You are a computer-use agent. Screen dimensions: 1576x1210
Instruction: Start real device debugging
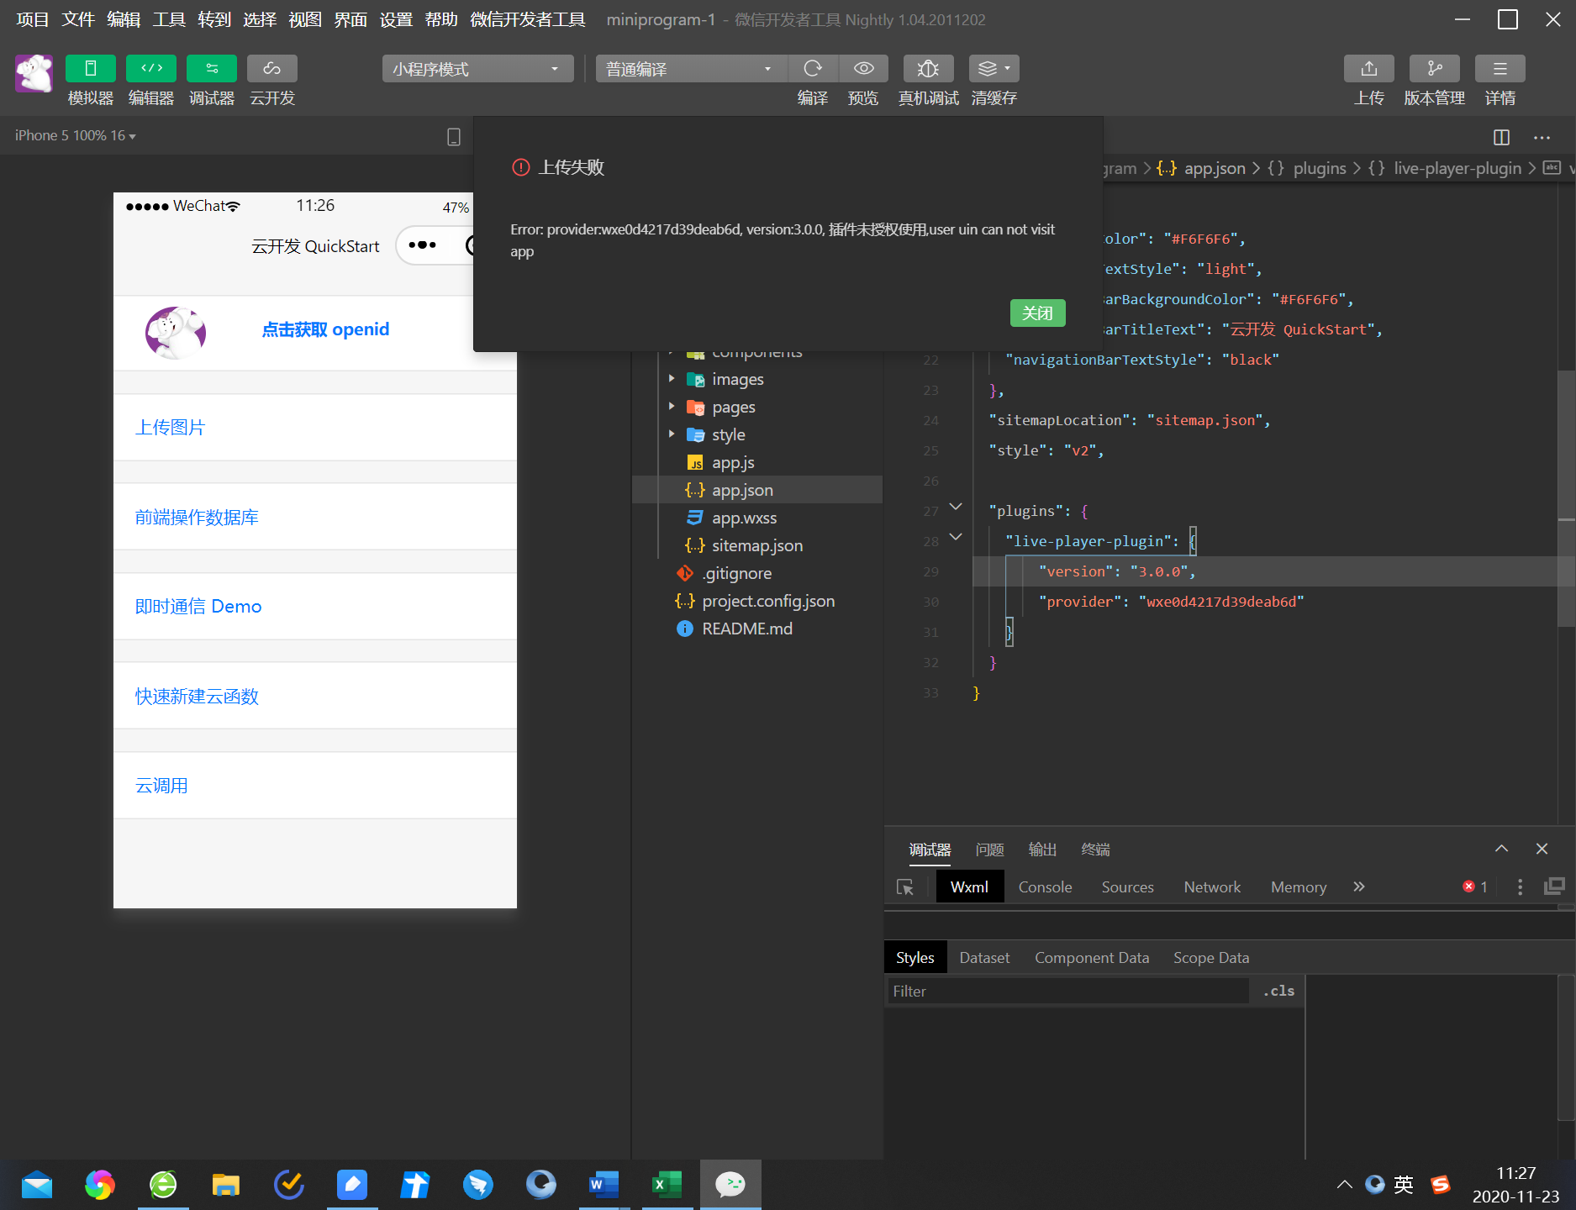click(x=928, y=68)
